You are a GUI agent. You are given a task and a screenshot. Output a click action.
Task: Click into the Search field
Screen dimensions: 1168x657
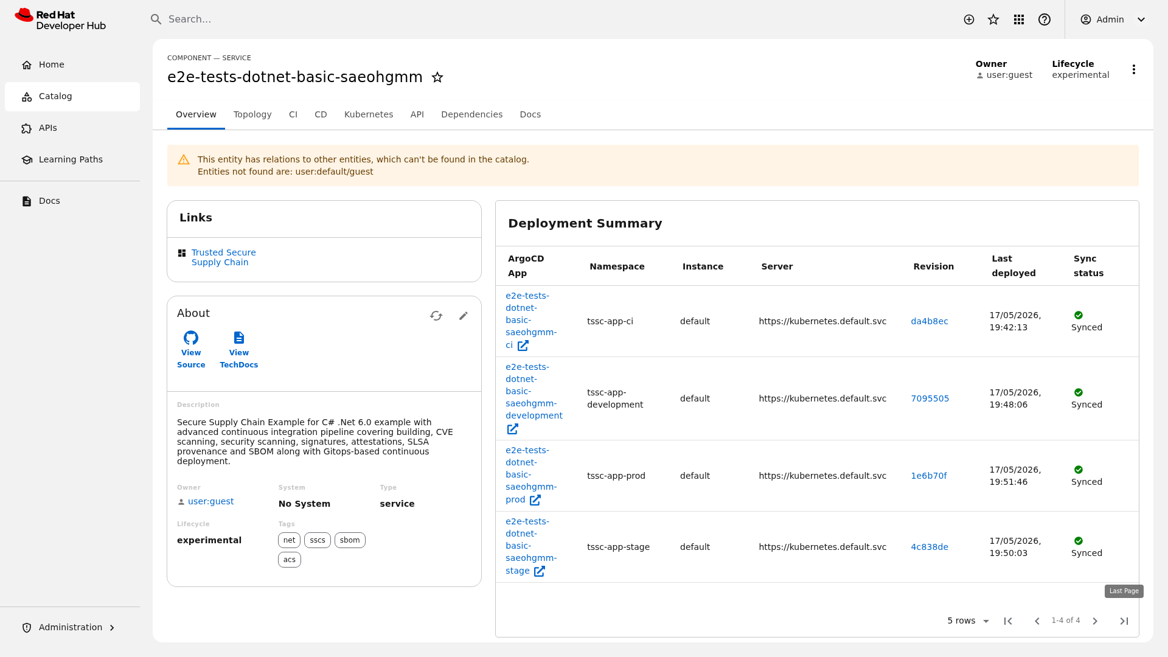click(x=426, y=19)
